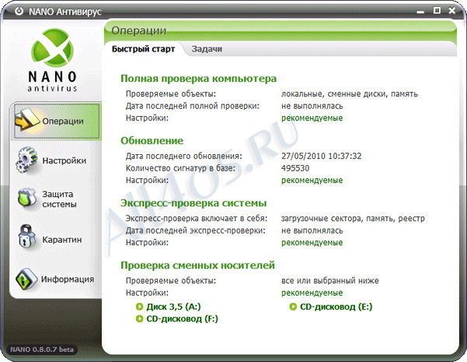Viewport: 467px width, 362px height.
Task: Open the Настройки gears icon
Action: point(26,160)
